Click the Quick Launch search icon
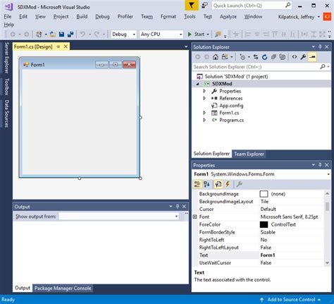334x304 pixels. pyautogui.click(x=288, y=5)
